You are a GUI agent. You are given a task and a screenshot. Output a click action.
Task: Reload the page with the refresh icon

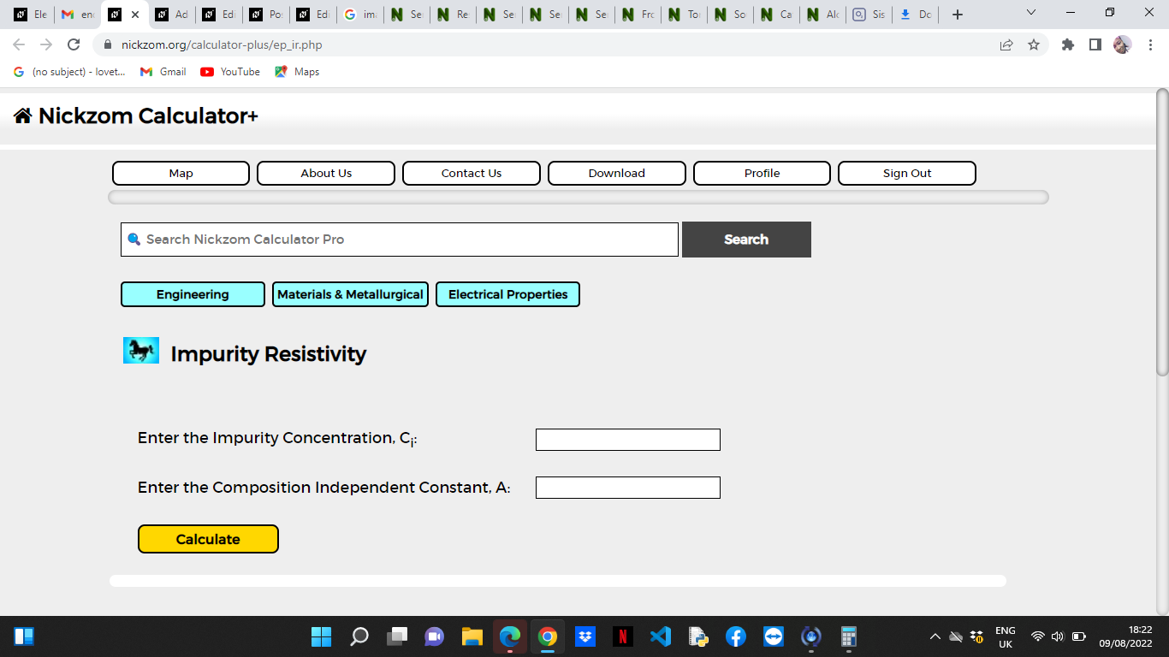[74, 44]
